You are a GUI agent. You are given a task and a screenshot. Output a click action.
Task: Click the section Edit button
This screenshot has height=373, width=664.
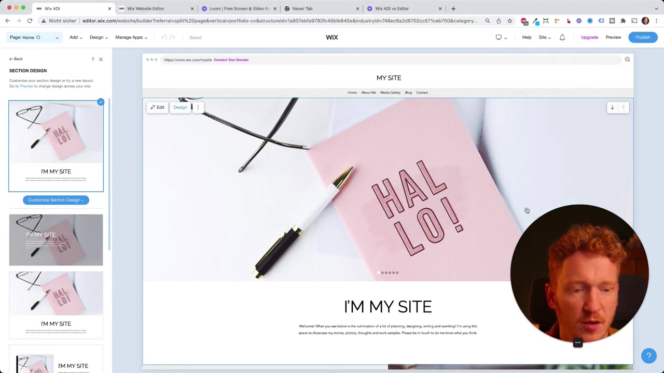pyautogui.click(x=157, y=107)
